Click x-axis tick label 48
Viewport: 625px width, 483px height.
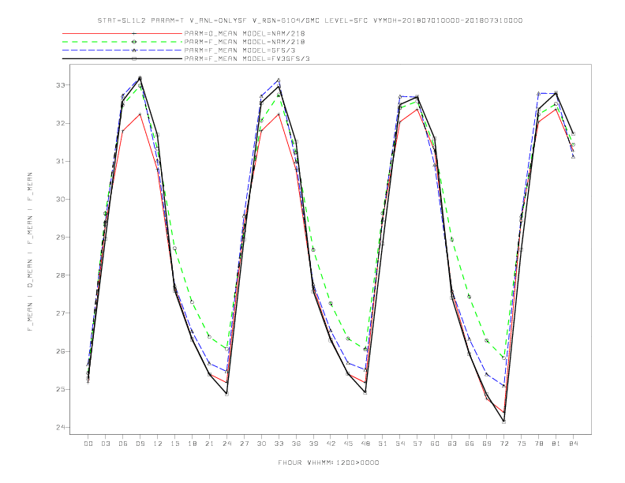point(365,444)
